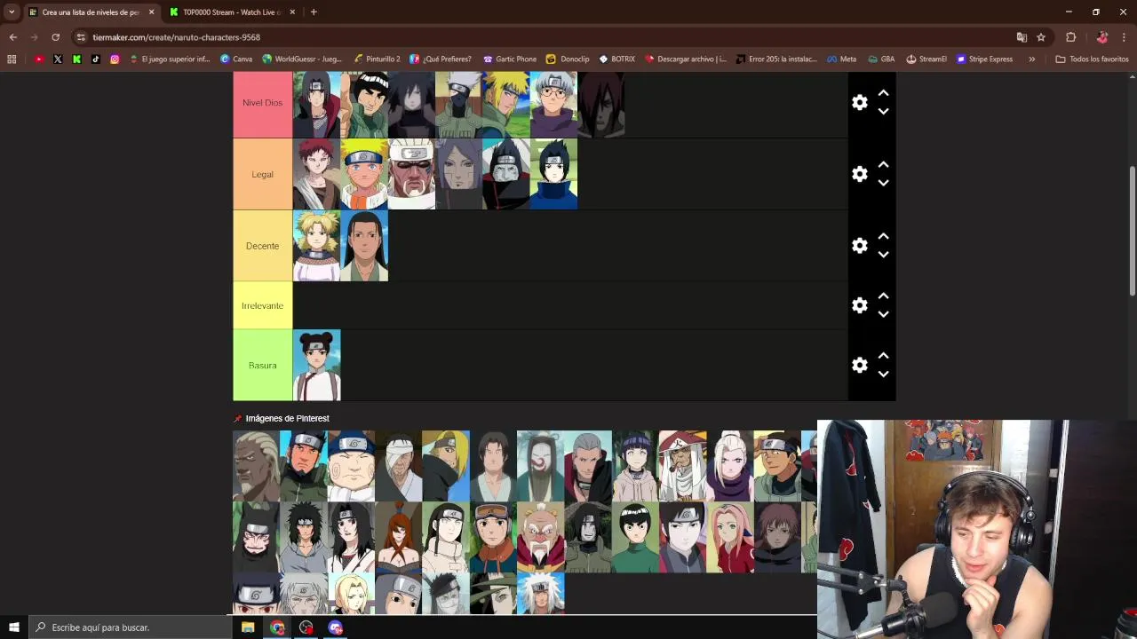The height and width of the screenshot is (639, 1137).
Task: Open the YouTube bookmark icon
Action: [39, 59]
